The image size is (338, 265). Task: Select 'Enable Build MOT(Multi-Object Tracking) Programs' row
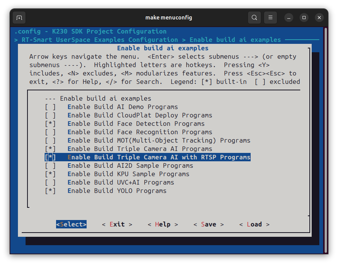tap(148, 140)
